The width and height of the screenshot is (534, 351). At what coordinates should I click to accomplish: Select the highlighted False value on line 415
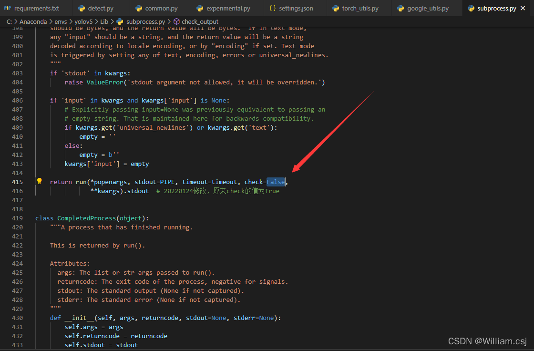tap(276, 181)
